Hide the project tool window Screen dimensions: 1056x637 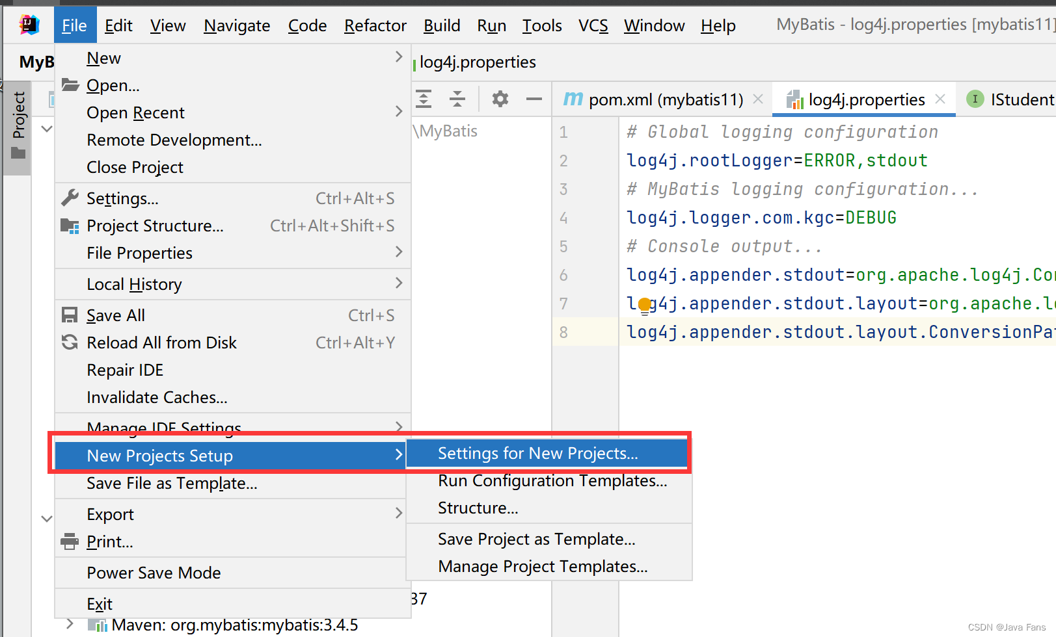pyautogui.click(x=534, y=99)
